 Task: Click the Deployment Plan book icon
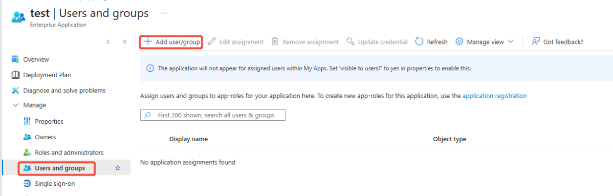point(15,75)
